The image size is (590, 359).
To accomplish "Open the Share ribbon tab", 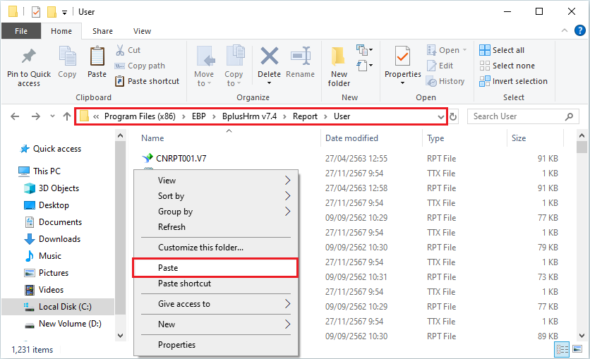I will tap(102, 31).
